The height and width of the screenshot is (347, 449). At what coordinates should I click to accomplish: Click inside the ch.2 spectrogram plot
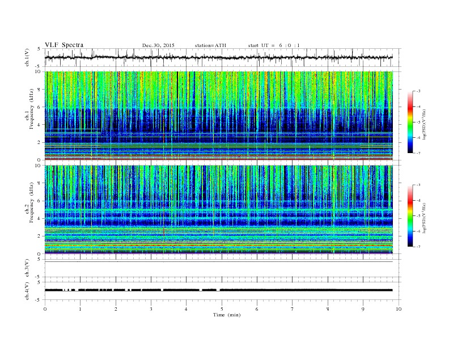(219, 210)
